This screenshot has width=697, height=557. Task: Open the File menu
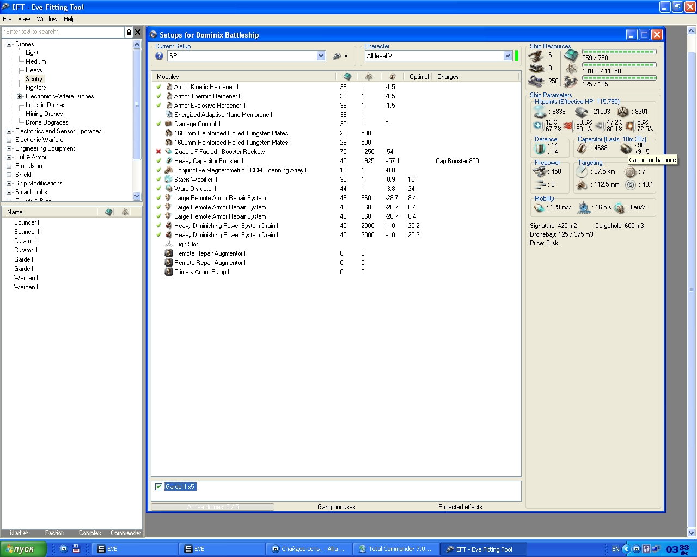[x=7, y=19]
